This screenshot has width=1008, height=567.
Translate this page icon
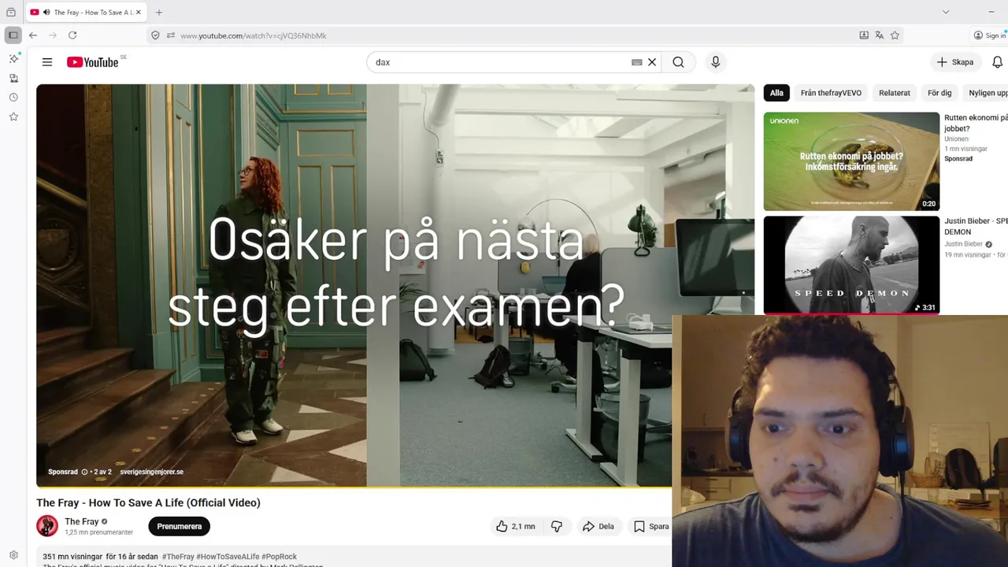coord(879,35)
